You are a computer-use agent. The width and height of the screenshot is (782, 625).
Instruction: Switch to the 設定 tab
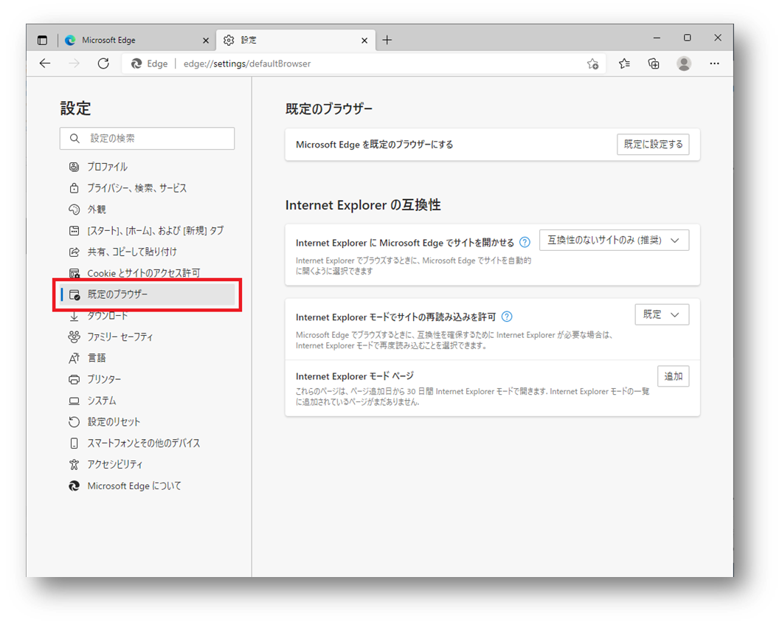pyautogui.click(x=296, y=40)
